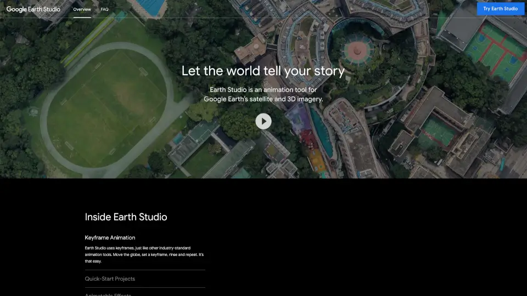Click the 'Earth Studio uses keyframes' description paragraph

pos(144,254)
